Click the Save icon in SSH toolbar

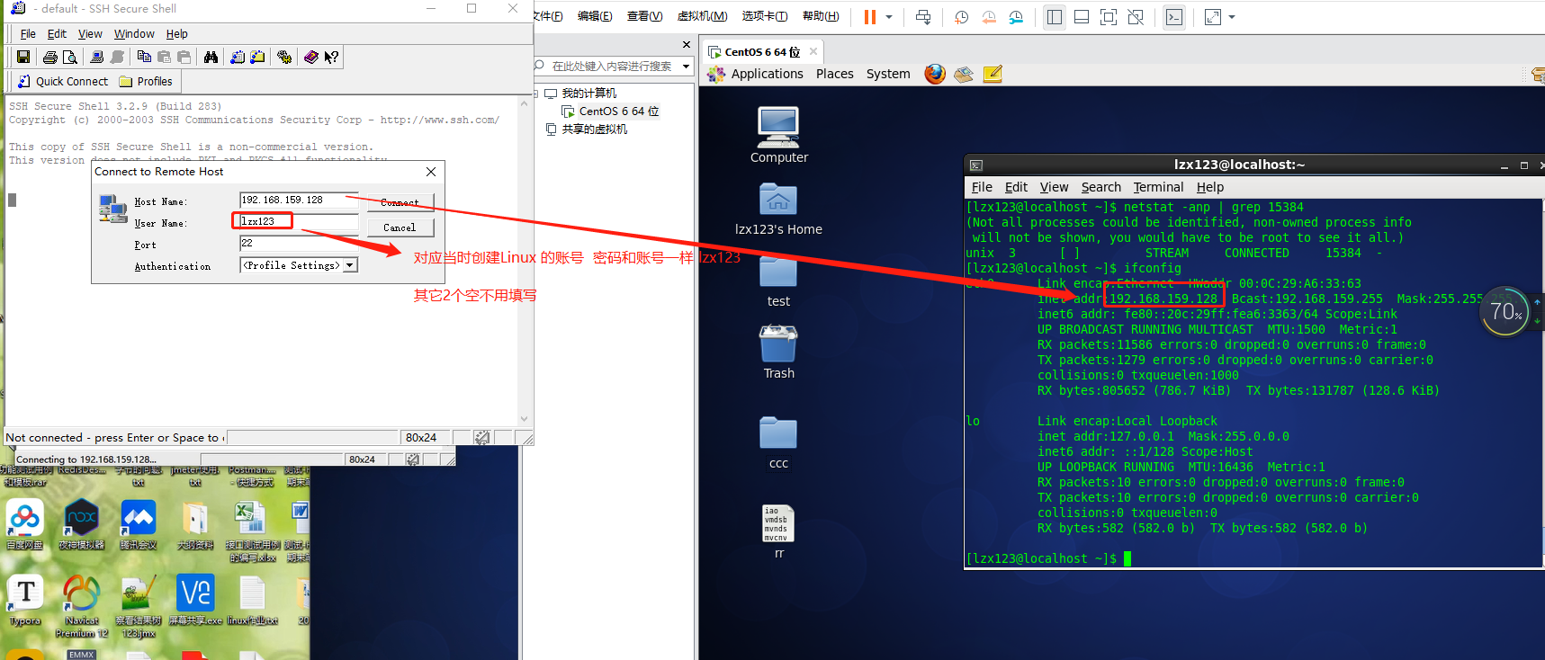pos(23,57)
